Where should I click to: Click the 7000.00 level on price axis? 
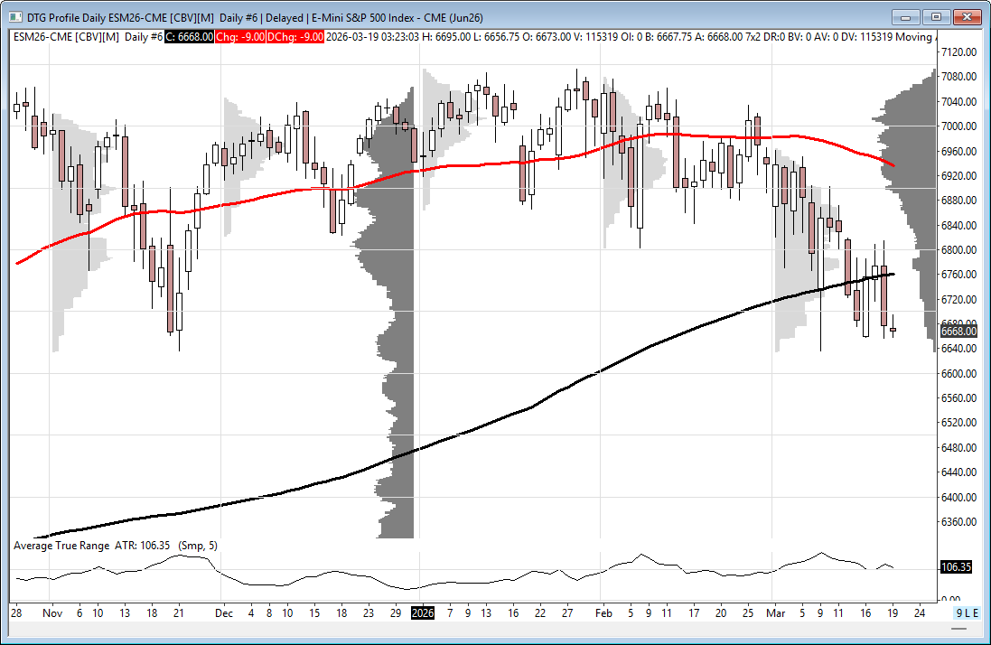click(958, 126)
